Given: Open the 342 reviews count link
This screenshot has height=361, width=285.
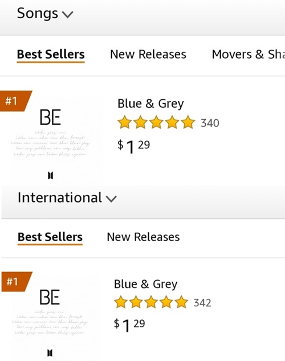Looking at the screenshot, I should pyautogui.click(x=202, y=303).
